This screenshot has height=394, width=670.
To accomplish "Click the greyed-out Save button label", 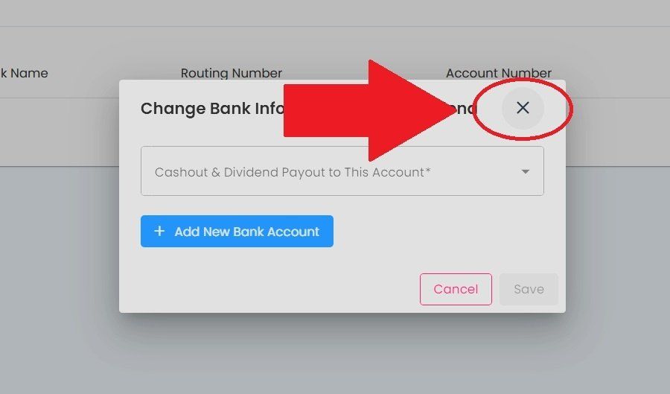I will pyautogui.click(x=529, y=289).
